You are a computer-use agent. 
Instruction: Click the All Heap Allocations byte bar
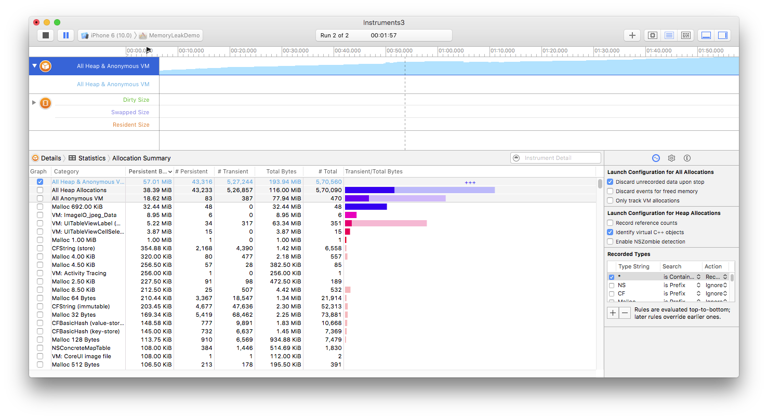click(x=420, y=190)
